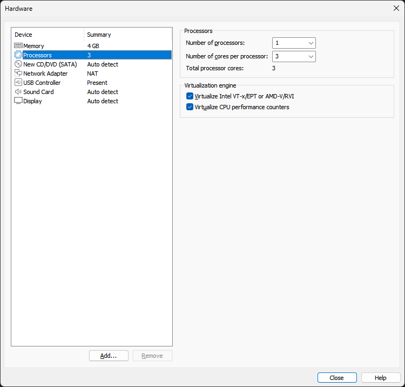Sort by the Summary column header

[x=127, y=35]
